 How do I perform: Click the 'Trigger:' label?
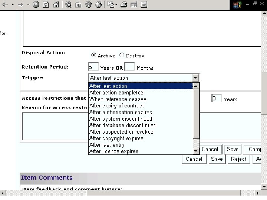pos(33,78)
